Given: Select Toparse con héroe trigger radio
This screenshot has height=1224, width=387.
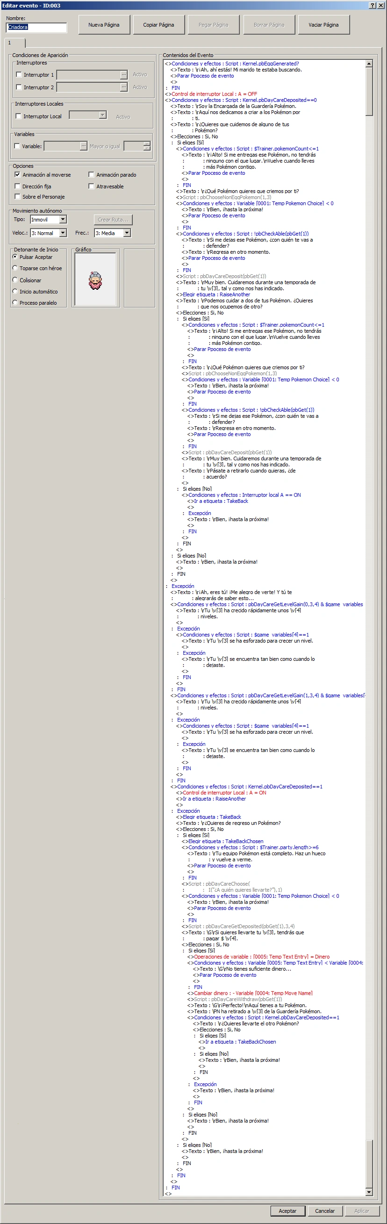Looking at the screenshot, I should [x=15, y=268].
